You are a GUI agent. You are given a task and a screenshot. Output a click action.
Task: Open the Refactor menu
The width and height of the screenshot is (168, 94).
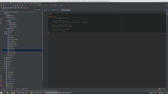click(21, 3)
